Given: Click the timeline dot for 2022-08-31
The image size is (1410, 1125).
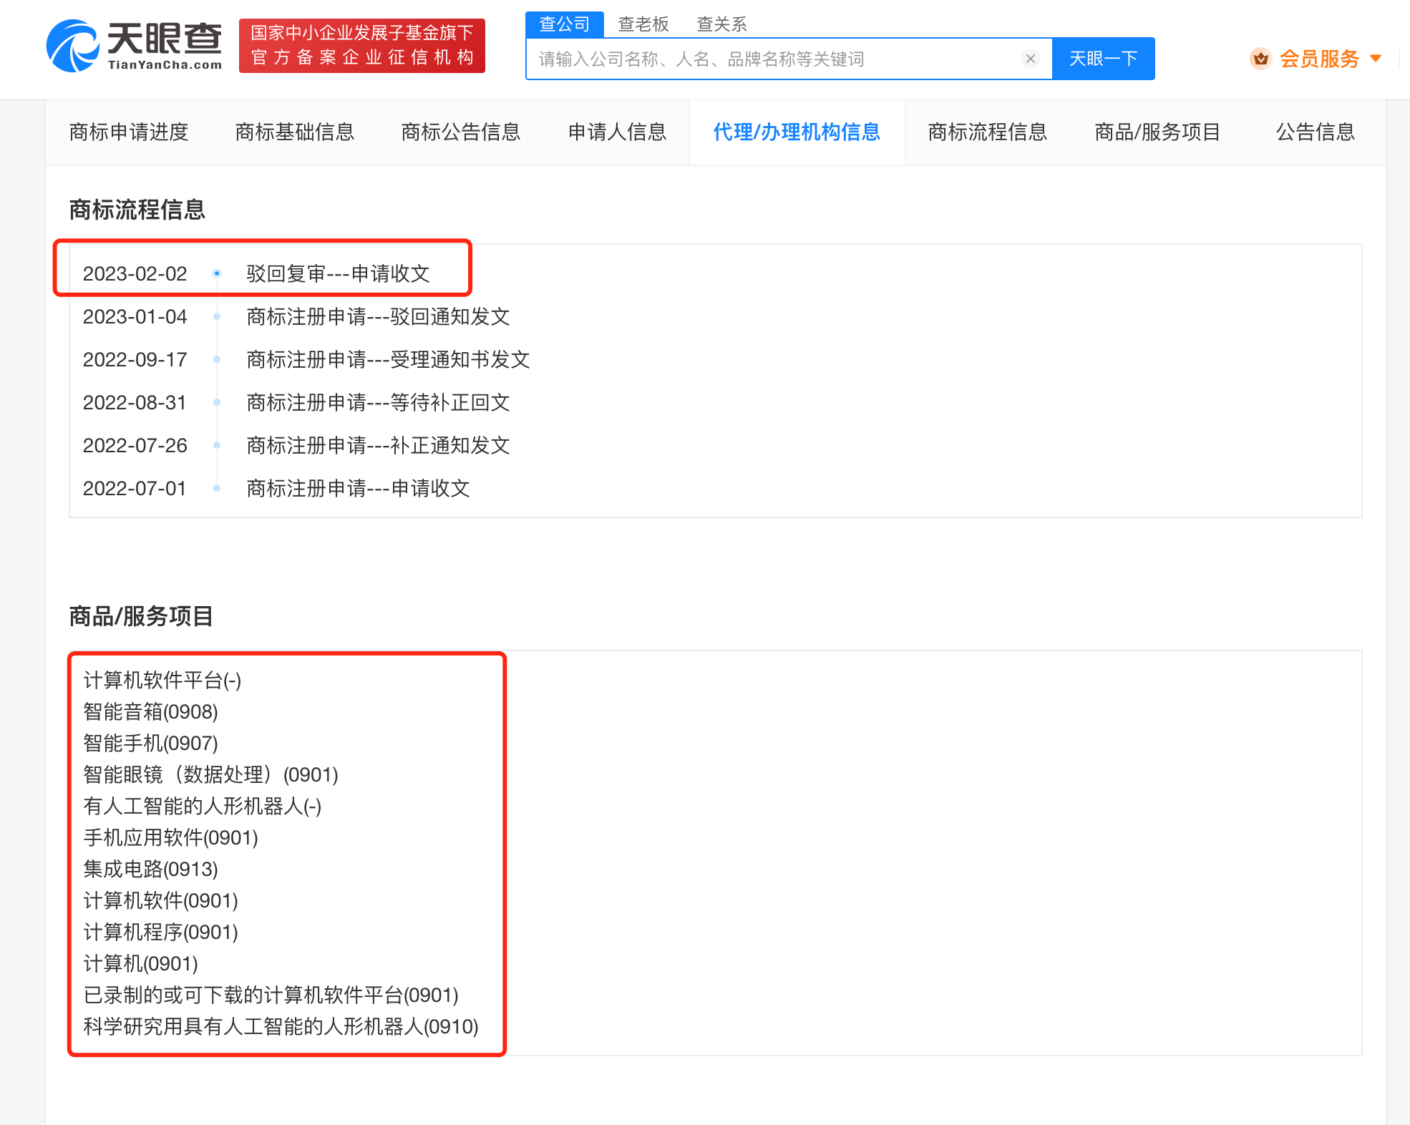Looking at the screenshot, I should 217,402.
